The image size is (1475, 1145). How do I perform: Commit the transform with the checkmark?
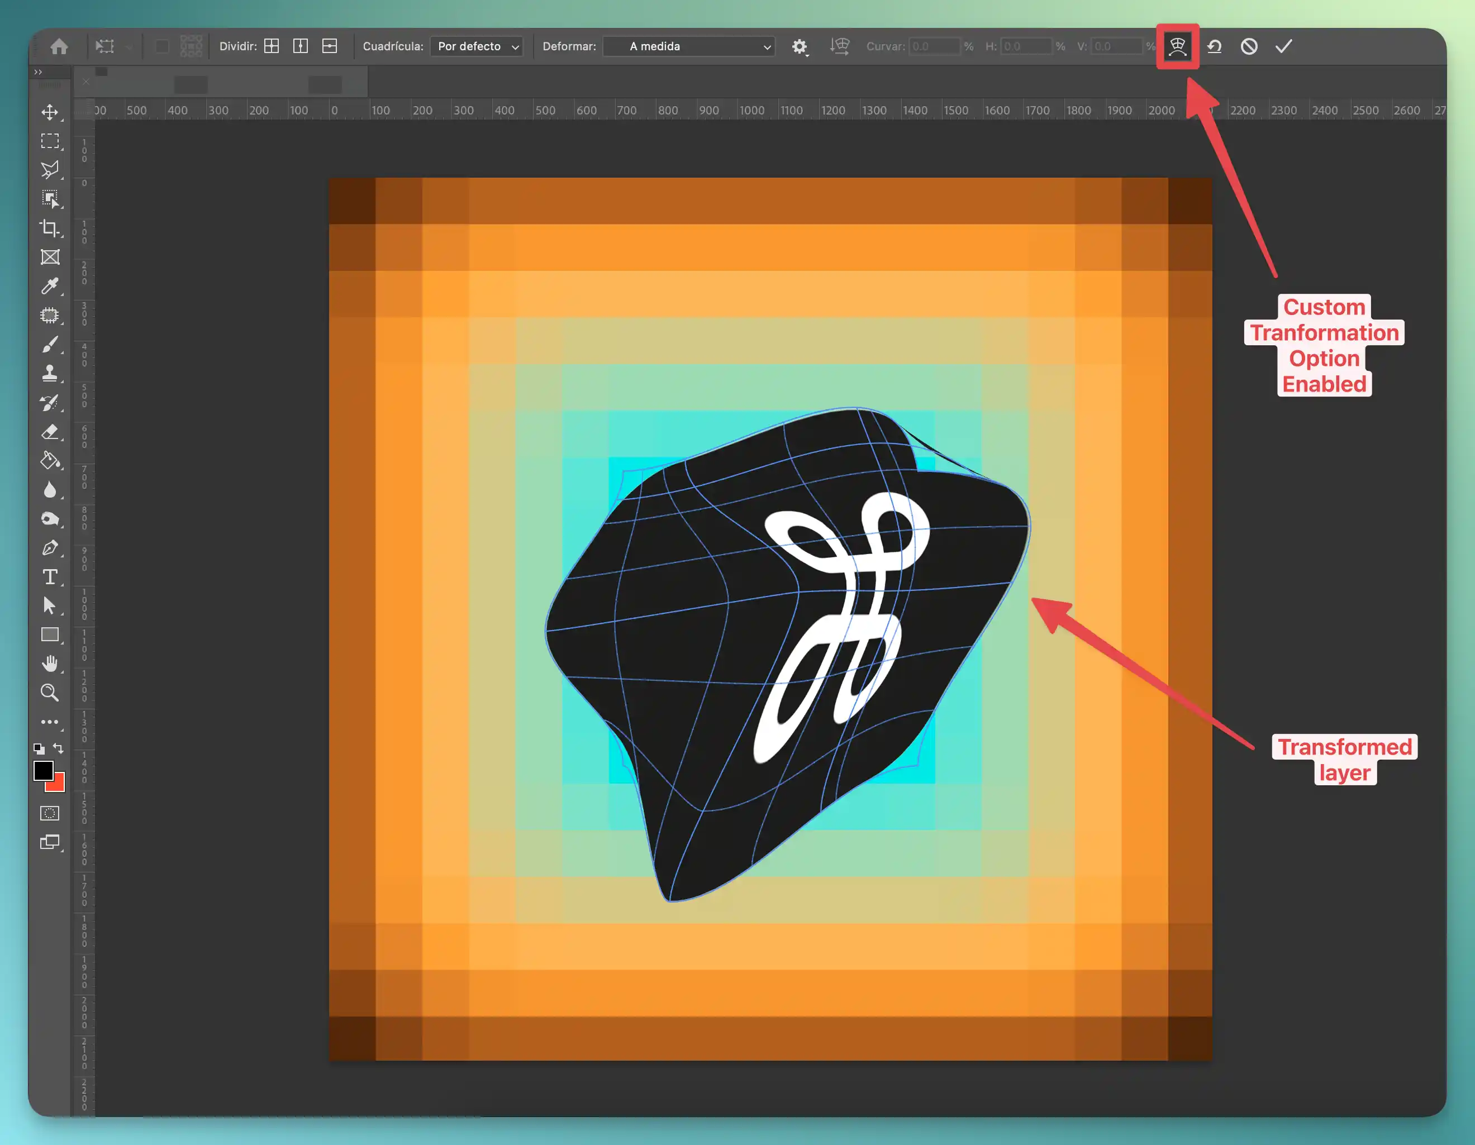[x=1284, y=46]
